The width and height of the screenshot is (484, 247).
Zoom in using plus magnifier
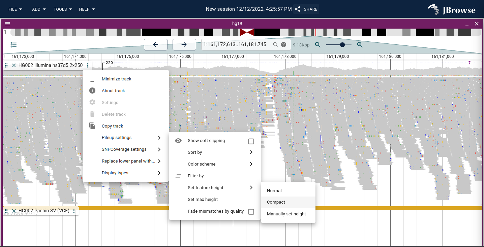pos(360,44)
